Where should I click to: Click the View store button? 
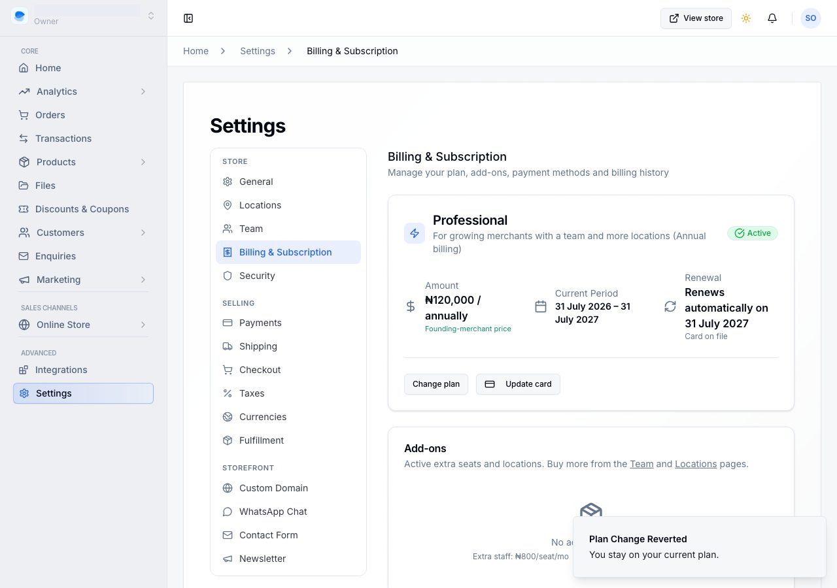(x=696, y=18)
